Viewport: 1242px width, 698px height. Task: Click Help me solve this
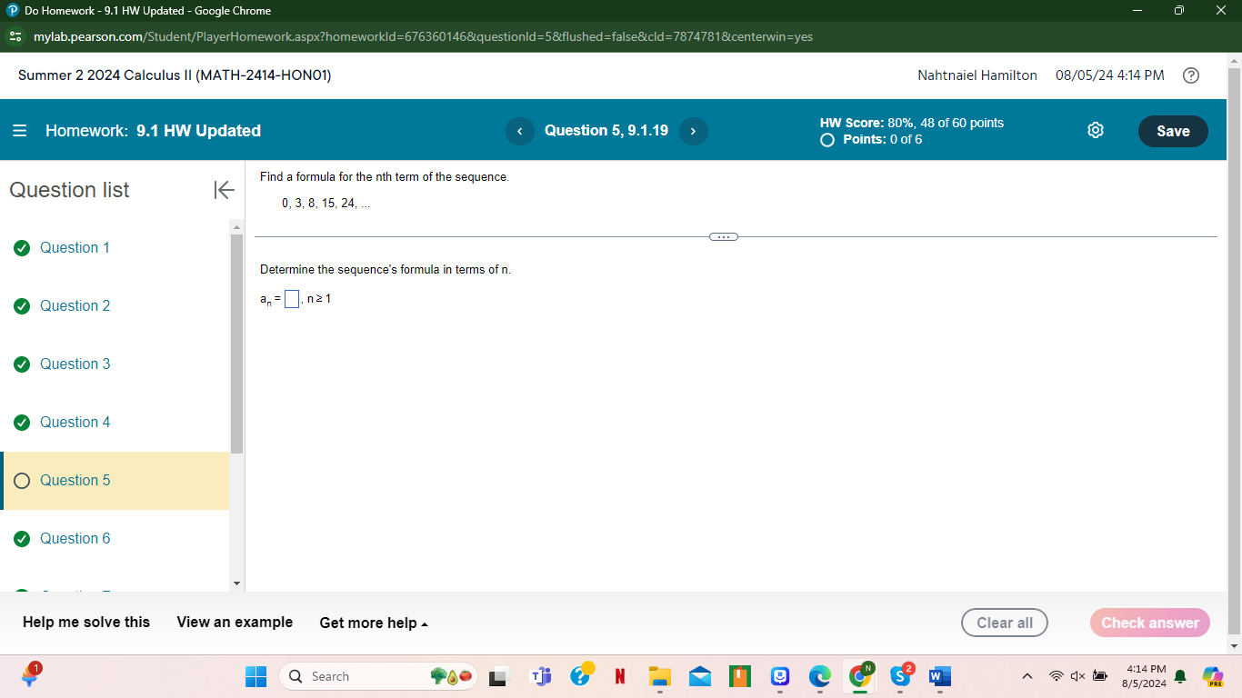pyautogui.click(x=86, y=623)
